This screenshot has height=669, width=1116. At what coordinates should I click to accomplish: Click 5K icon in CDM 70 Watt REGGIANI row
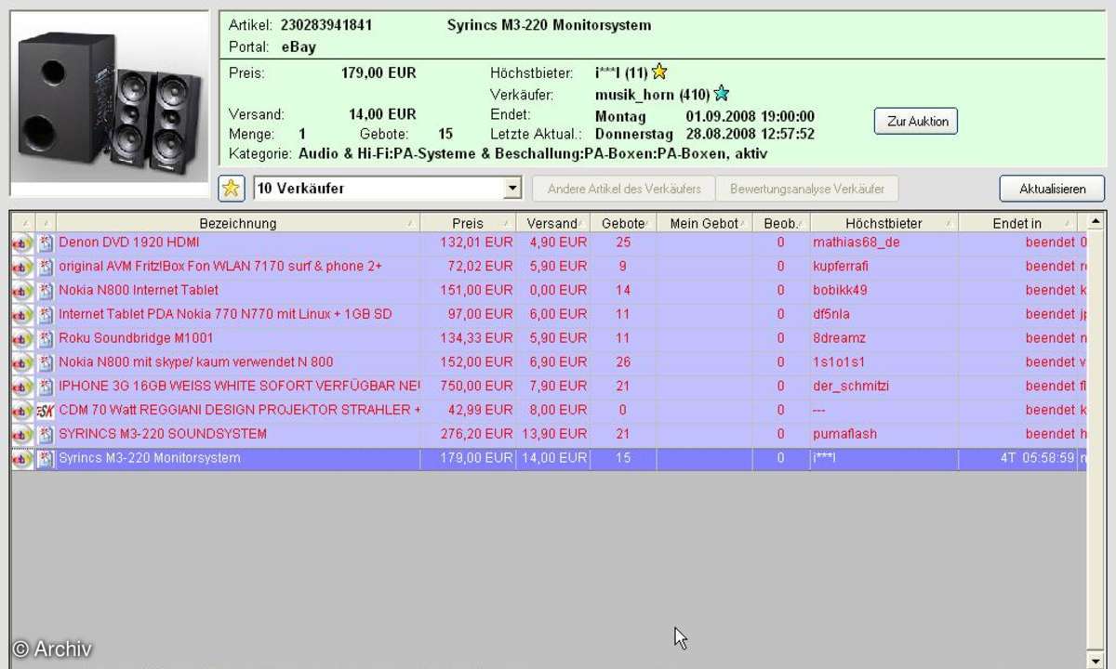[x=46, y=410]
